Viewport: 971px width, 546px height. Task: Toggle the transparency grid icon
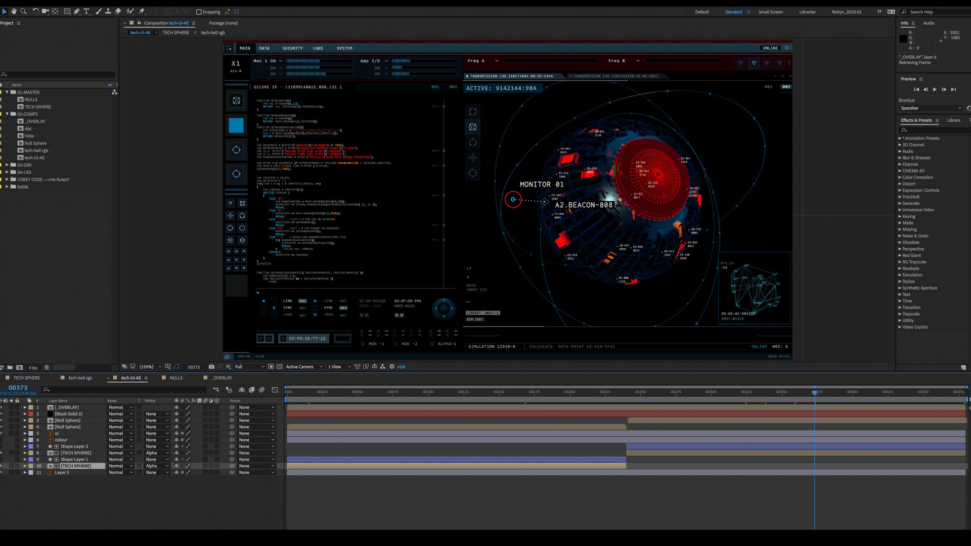(279, 367)
